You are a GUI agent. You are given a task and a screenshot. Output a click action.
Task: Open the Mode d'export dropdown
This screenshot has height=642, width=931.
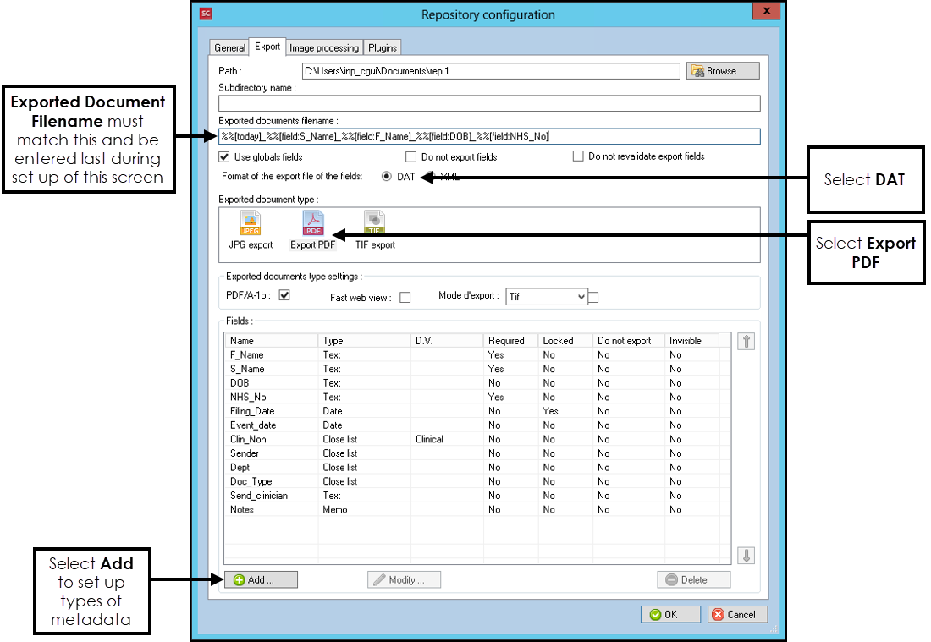[x=580, y=297]
